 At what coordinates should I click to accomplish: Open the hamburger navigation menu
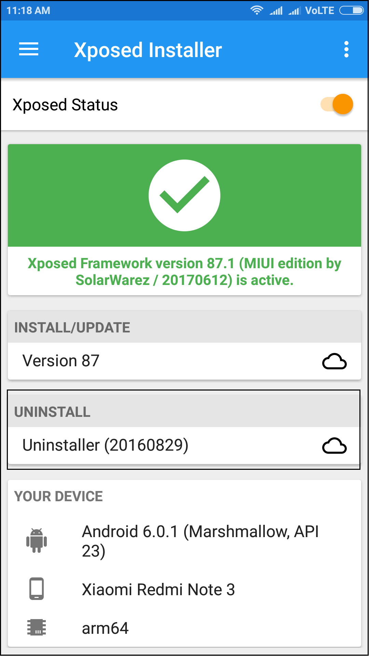(29, 49)
